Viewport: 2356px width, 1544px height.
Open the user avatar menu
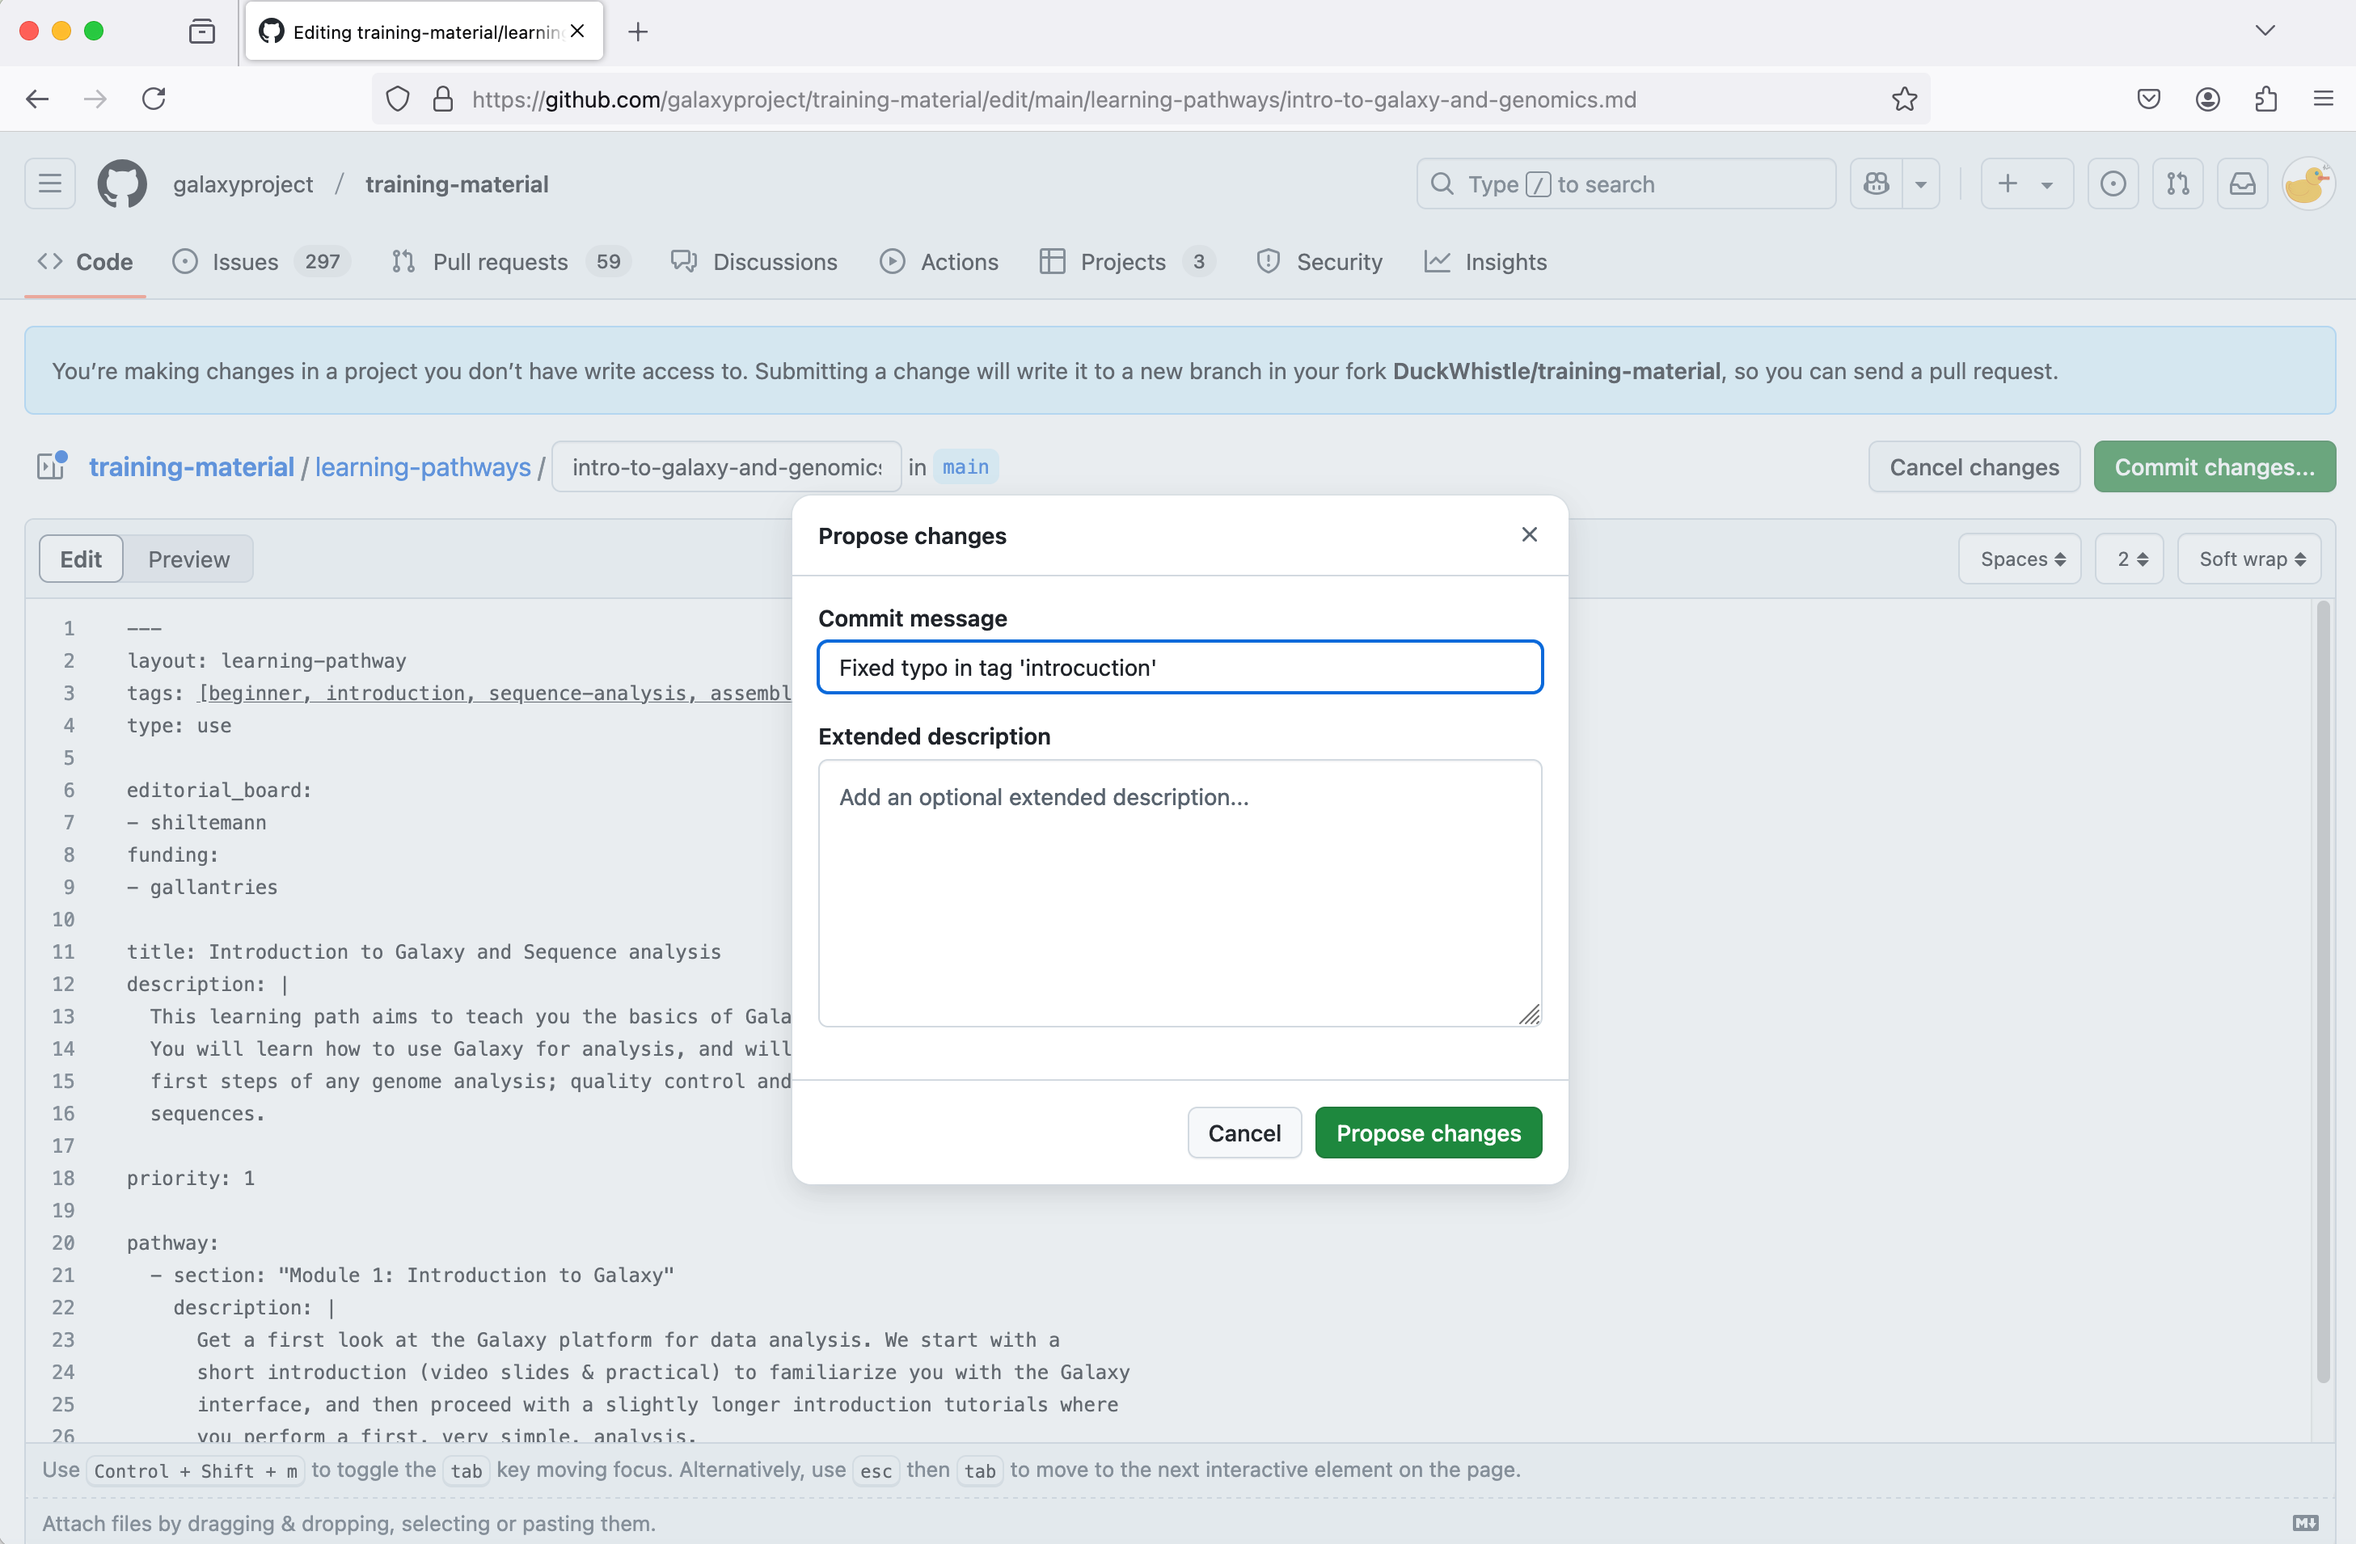2308,184
